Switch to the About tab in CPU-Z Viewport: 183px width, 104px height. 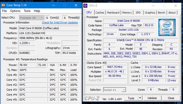coord(172,13)
